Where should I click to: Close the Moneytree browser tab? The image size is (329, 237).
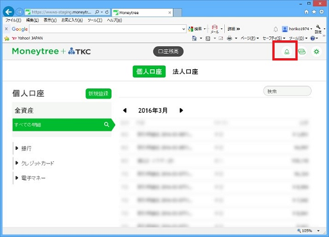coord(170,13)
